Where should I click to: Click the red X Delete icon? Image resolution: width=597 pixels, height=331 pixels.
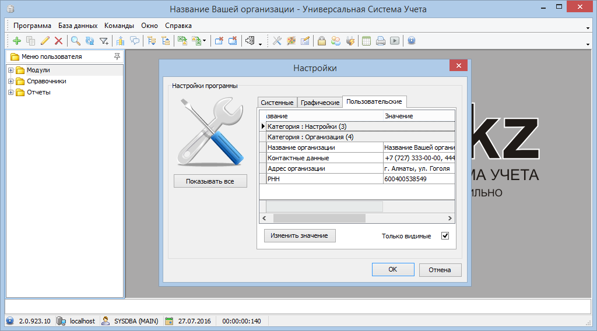(58, 41)
